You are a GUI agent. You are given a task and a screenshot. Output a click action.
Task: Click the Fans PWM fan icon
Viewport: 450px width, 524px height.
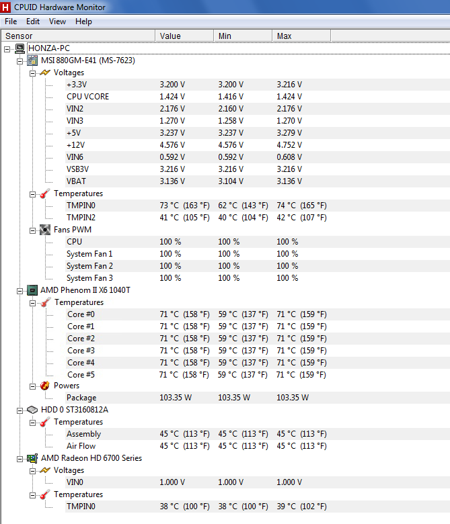pos(45,230)
